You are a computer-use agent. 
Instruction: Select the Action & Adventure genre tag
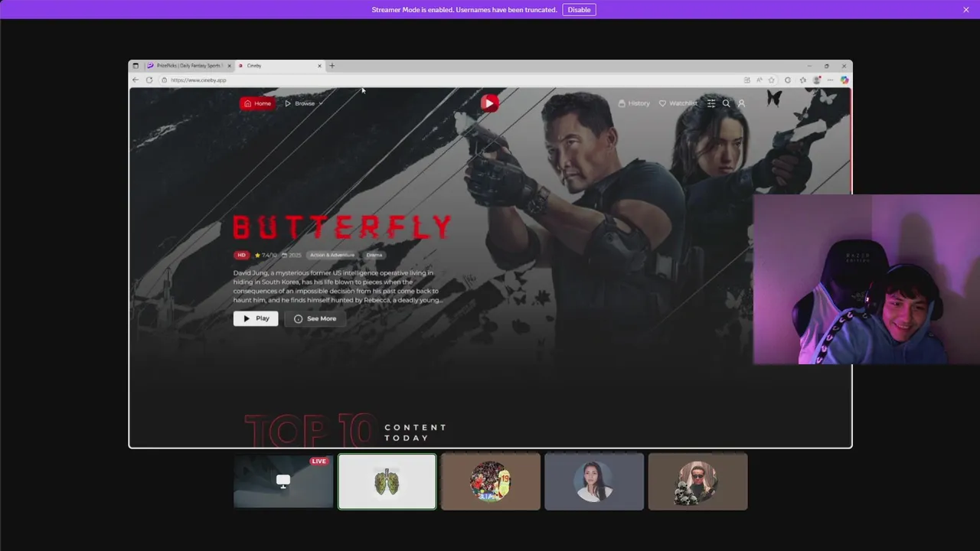tap(332, 255)
